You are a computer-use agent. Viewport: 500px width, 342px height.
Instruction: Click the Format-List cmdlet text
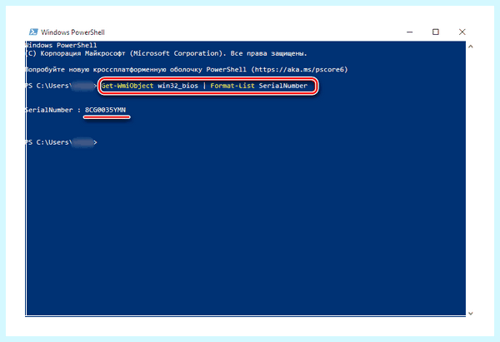[x=232, y=86]
